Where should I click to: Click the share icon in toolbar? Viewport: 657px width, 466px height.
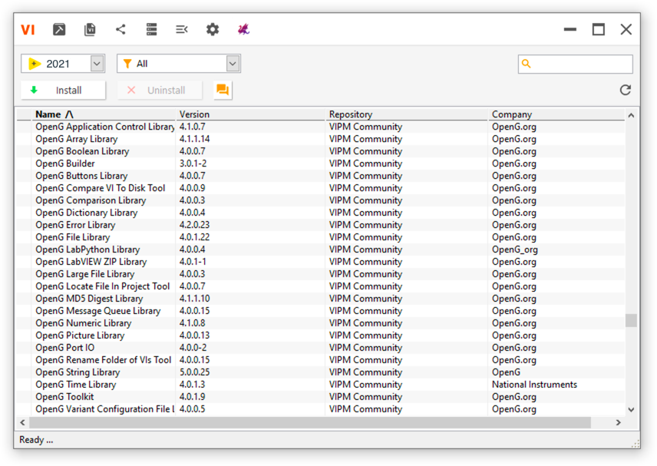[121, 29]
